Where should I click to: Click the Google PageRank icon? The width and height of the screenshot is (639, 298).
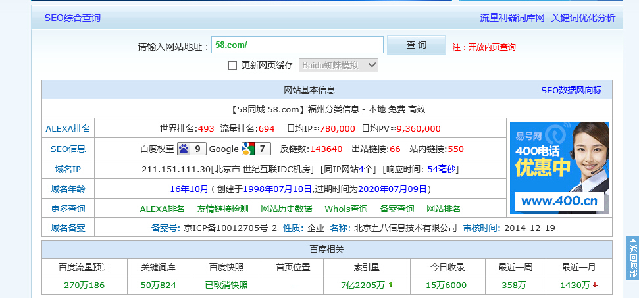tap(247, 149)
